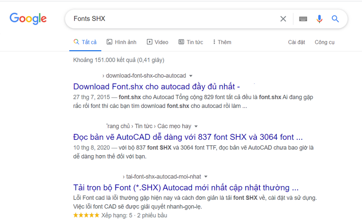362x221 pixels.
Task: Expand dropdown arrow next to Các mẹo hay
Action: [x=196, y=126]
